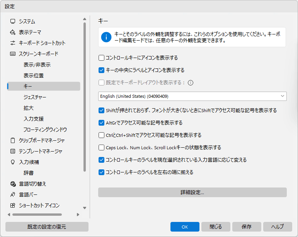Click the info circle beside 既定でキーボードレイアウトを表示する
Viewport: 298px width, 237px height.
(x=191, y=83)
